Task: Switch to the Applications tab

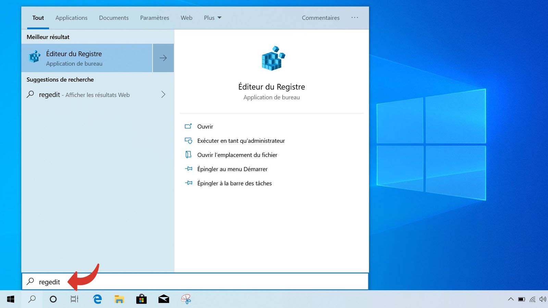Action: [71, 18]
